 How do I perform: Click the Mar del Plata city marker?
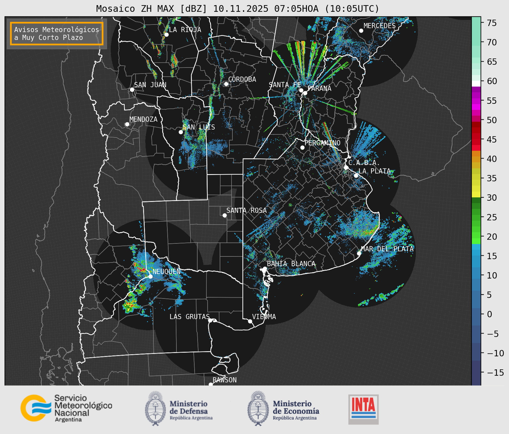click(x=359, y=254)
